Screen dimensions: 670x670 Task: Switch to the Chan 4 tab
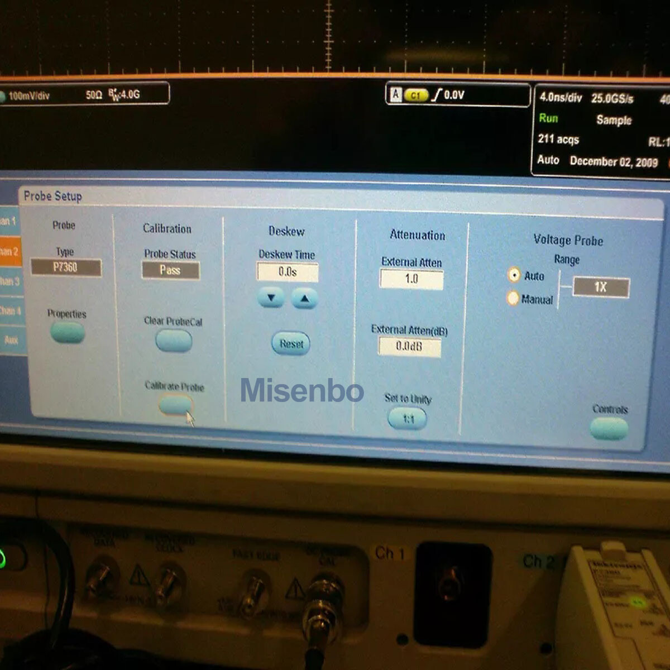(x=11, y=311)
